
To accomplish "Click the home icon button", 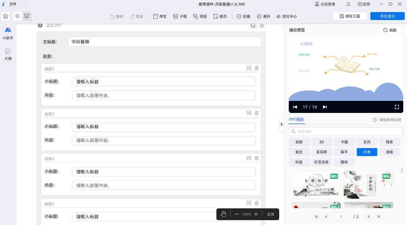I will 5,16.
